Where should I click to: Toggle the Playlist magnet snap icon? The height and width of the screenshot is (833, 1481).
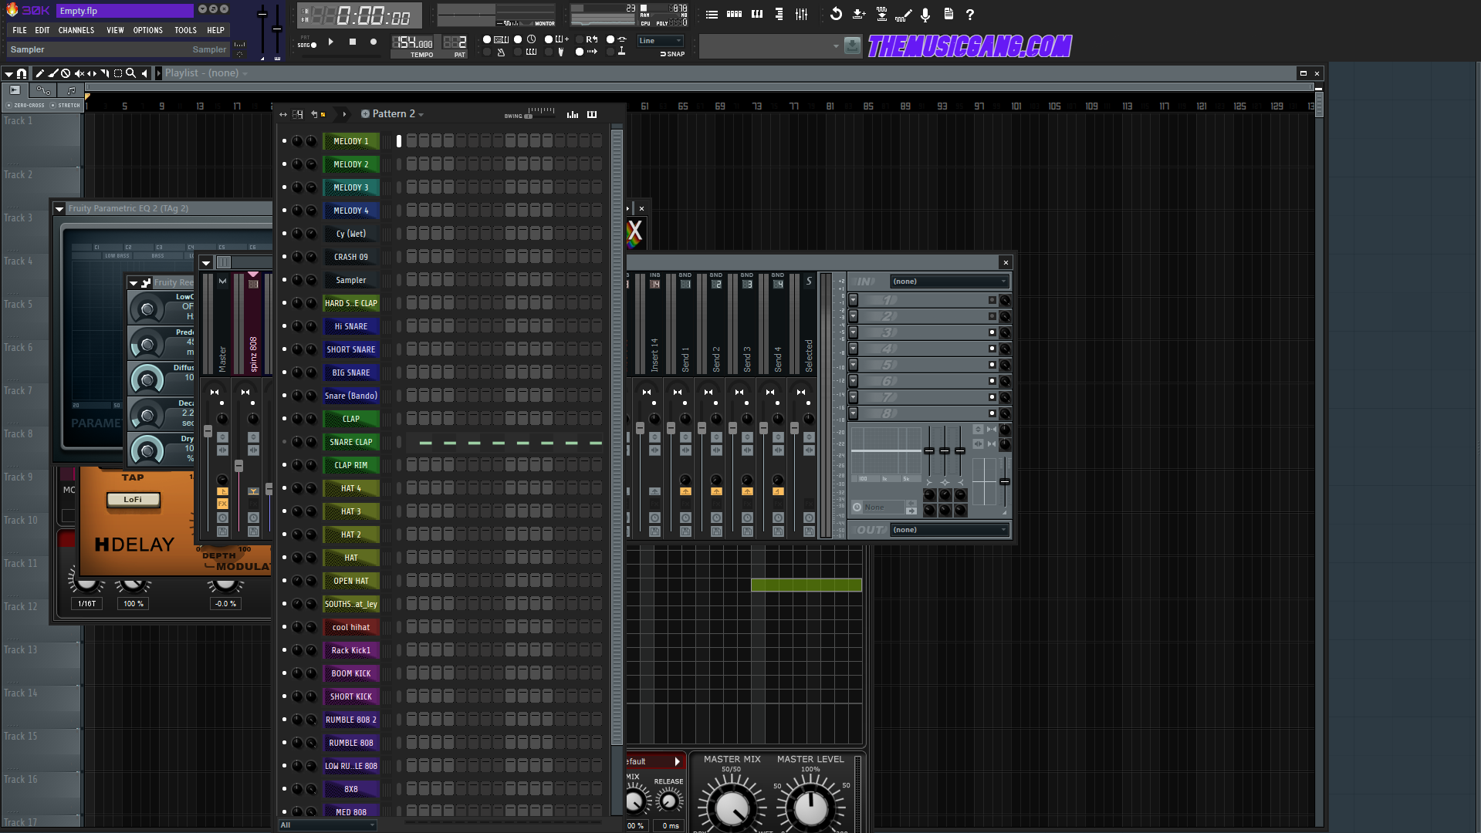click(22, 73)
